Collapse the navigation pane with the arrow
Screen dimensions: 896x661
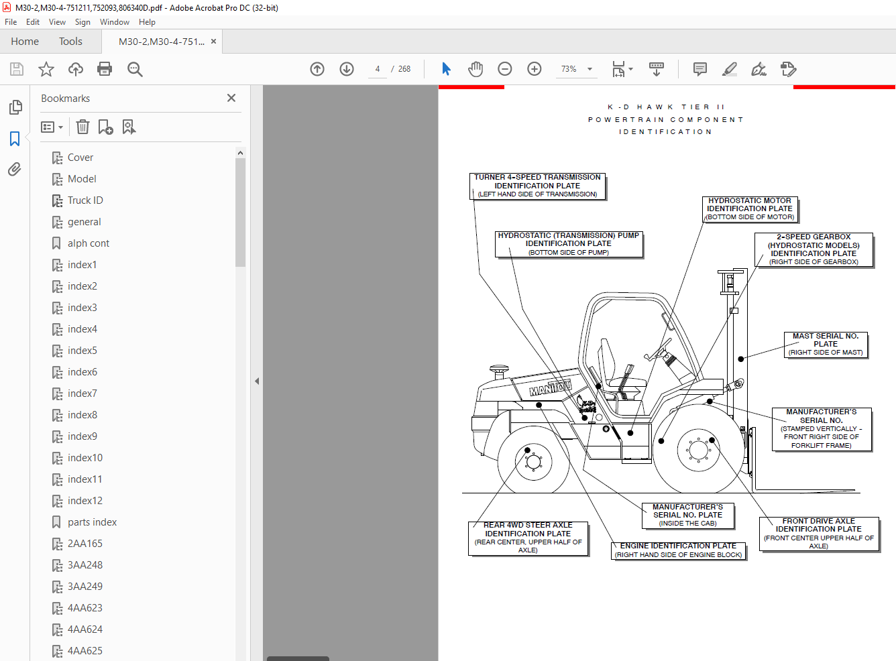pos(257,381)
